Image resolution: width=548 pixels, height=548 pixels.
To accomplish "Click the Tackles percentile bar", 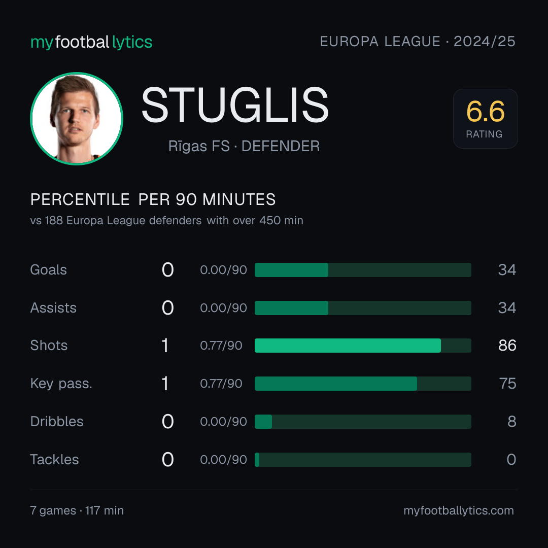I will [x=363, y=460].
